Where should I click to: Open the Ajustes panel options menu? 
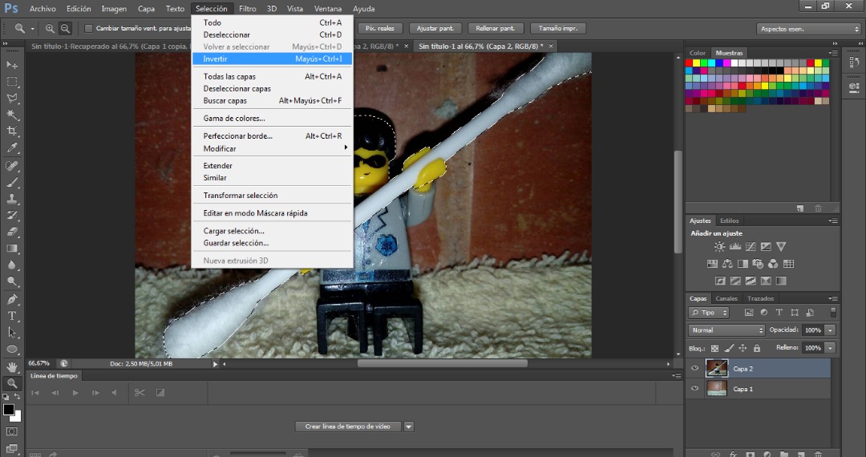click(833, 220)
